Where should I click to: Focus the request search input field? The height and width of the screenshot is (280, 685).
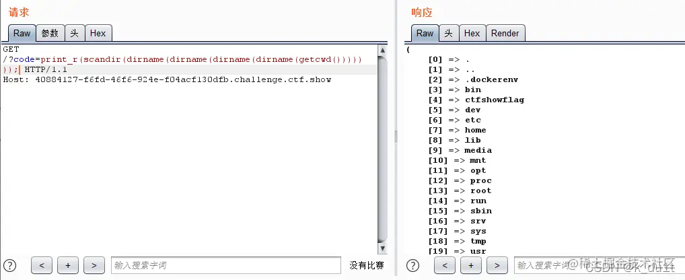(226, 265)
